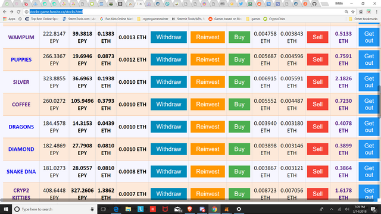
Task: Reinvest WAMPUM dividends
Action: click(208, 37)
